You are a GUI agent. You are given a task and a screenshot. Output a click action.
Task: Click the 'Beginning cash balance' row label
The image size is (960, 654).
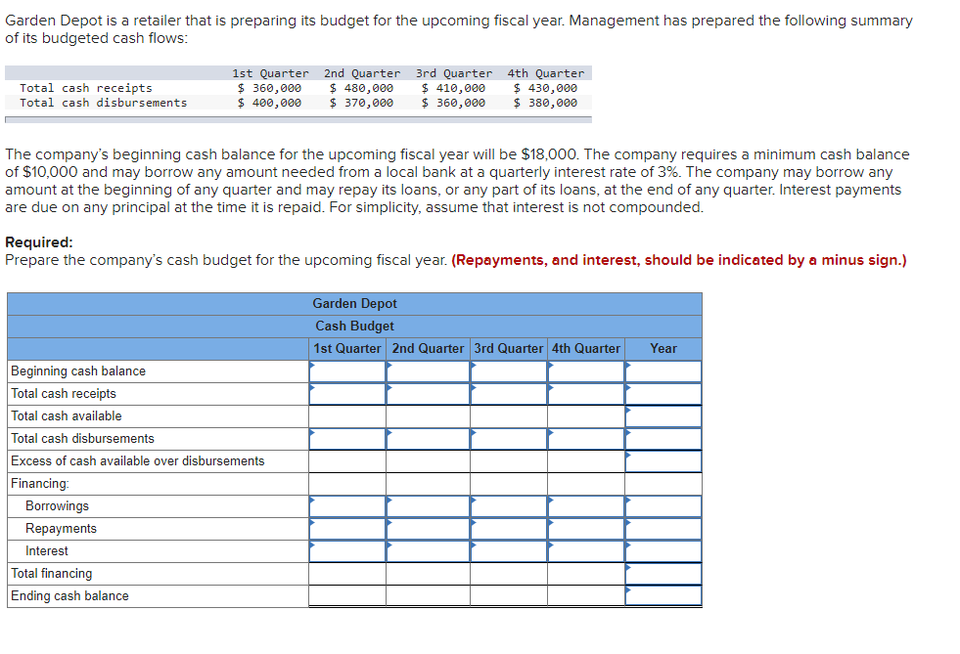78,371
